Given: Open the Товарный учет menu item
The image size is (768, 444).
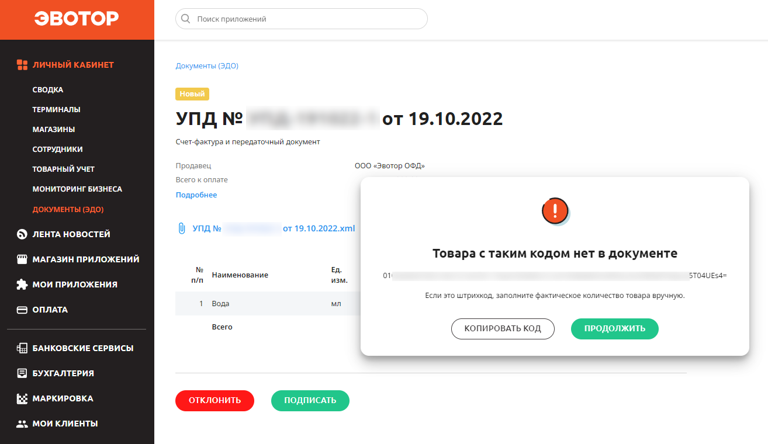Looking at the screenshot, I should 64,169.
